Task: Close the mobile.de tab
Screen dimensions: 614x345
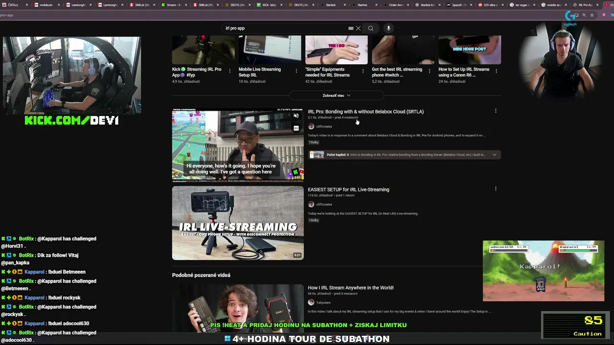Action: click(59, 5)
